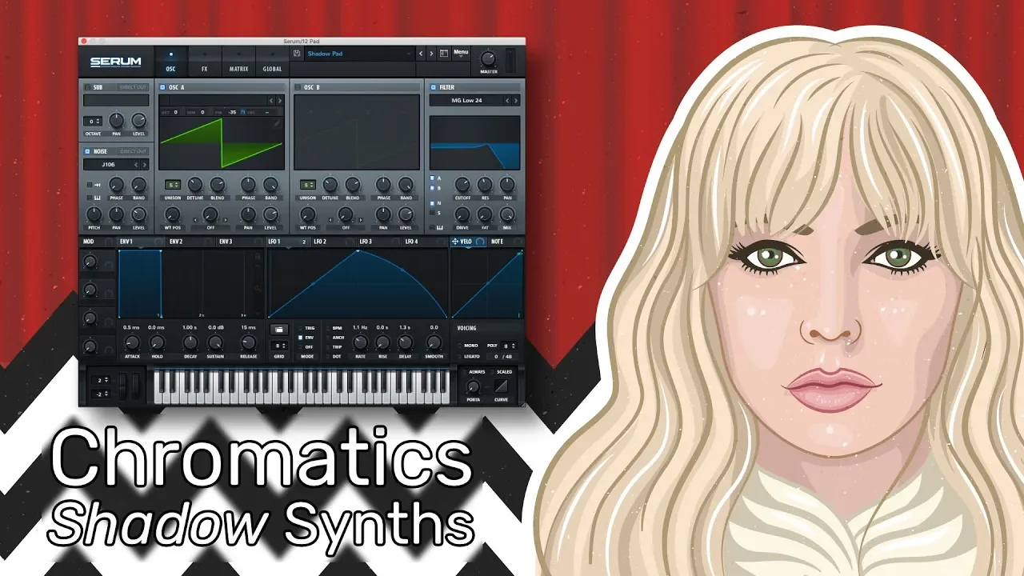This screenshot has height=576, width=1024.
Task: Adjust the OSC A unison voices stepper
Action: (x=172, y=184)
